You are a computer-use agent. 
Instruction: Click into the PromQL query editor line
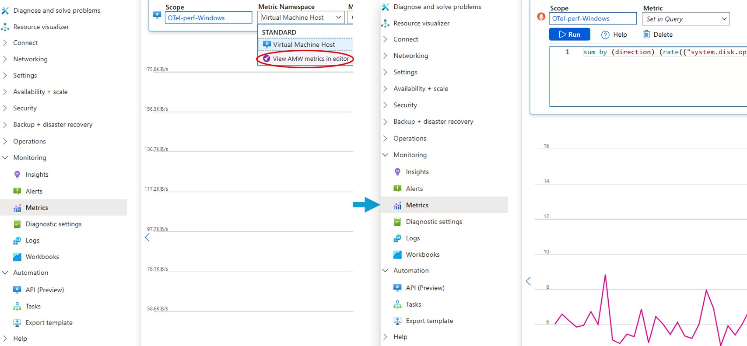point(664,52)
